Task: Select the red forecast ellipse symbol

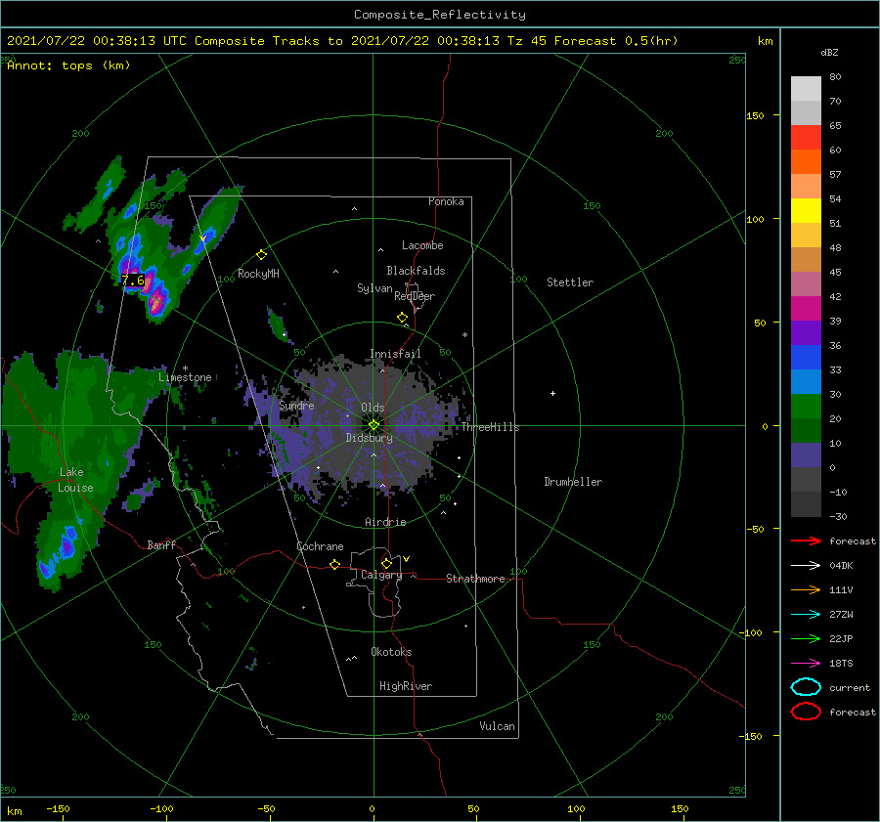Action: click(x=806, y=712)
